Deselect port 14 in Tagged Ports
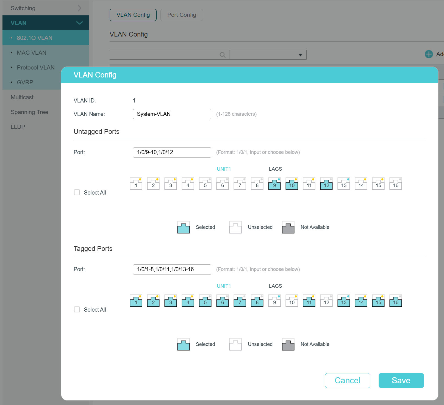 (x=361, y=301)
